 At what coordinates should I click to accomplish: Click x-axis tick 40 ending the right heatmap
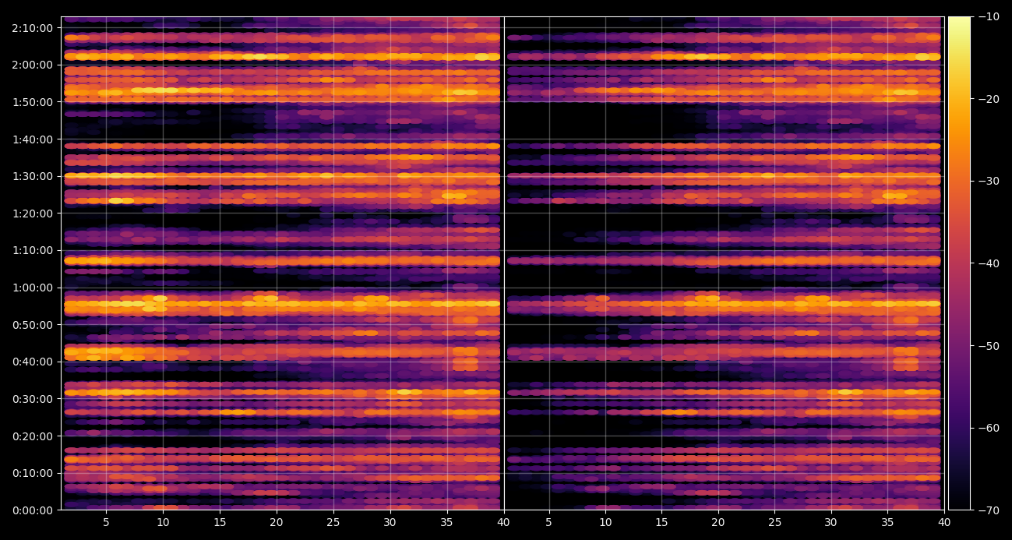pos(944,522)
